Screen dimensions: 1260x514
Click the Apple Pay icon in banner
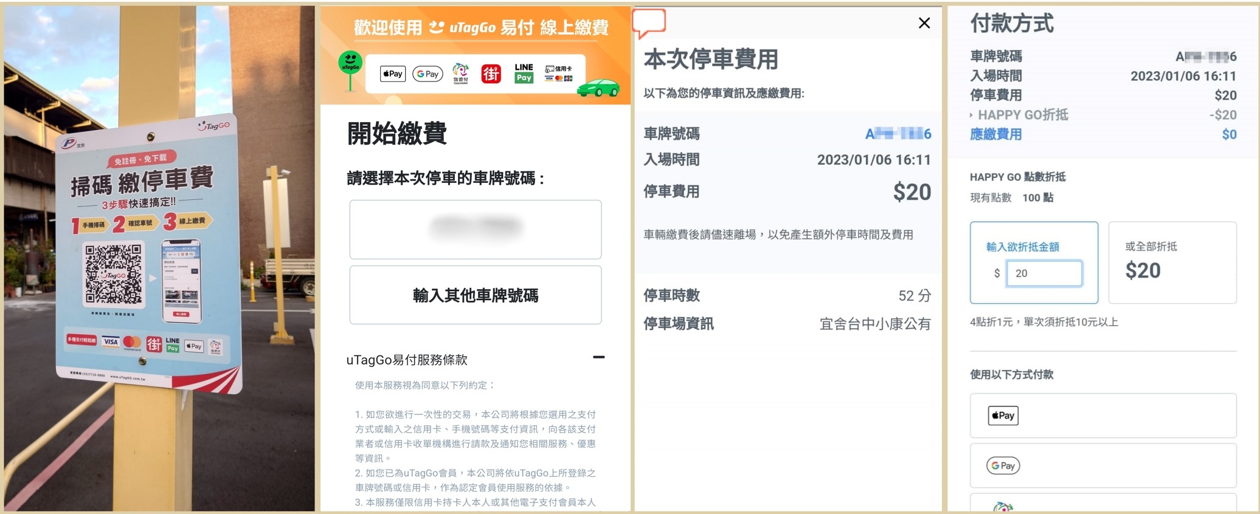click(x=393, y=74)
